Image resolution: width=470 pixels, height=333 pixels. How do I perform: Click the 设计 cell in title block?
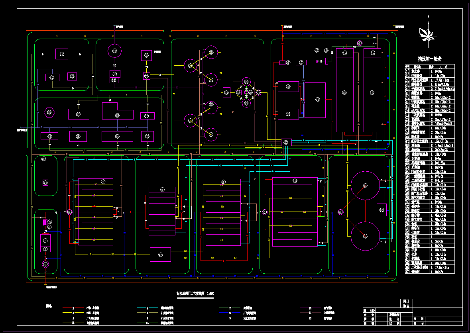tap(406, 301)
